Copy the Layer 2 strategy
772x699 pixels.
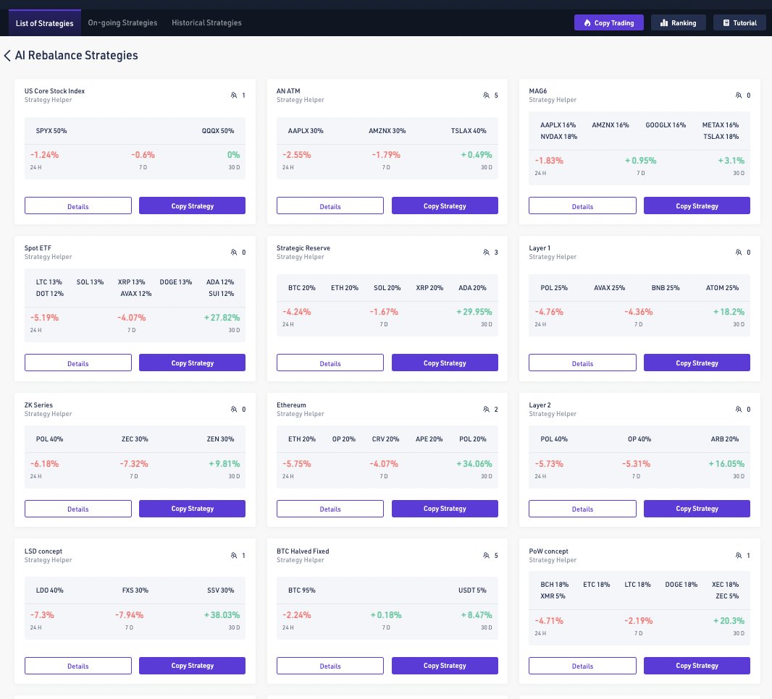(697, 509)
